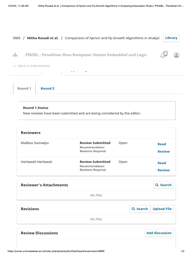The image size is (192, 257).
Task: Select the Round 1 Status notice
Action: click(x=97, y=111)
